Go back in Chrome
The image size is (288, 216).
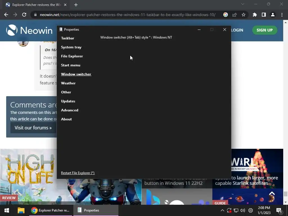(6, 15)
